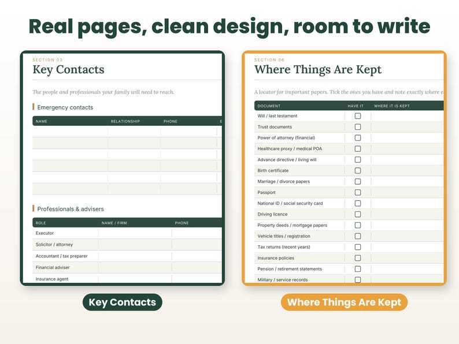
Task: Check the Property deeds / mortgage papers box
Action: tap(357, 225)
